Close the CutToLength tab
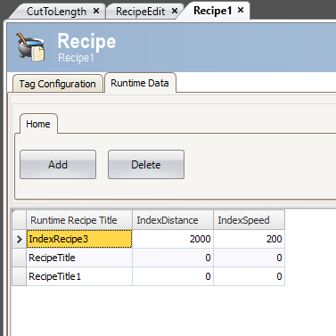336x336 pixels. 96,11
